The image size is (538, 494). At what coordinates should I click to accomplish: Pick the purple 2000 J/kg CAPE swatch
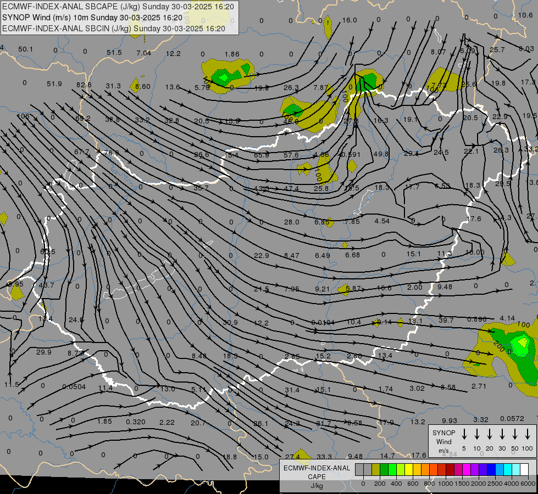[474, 470]
